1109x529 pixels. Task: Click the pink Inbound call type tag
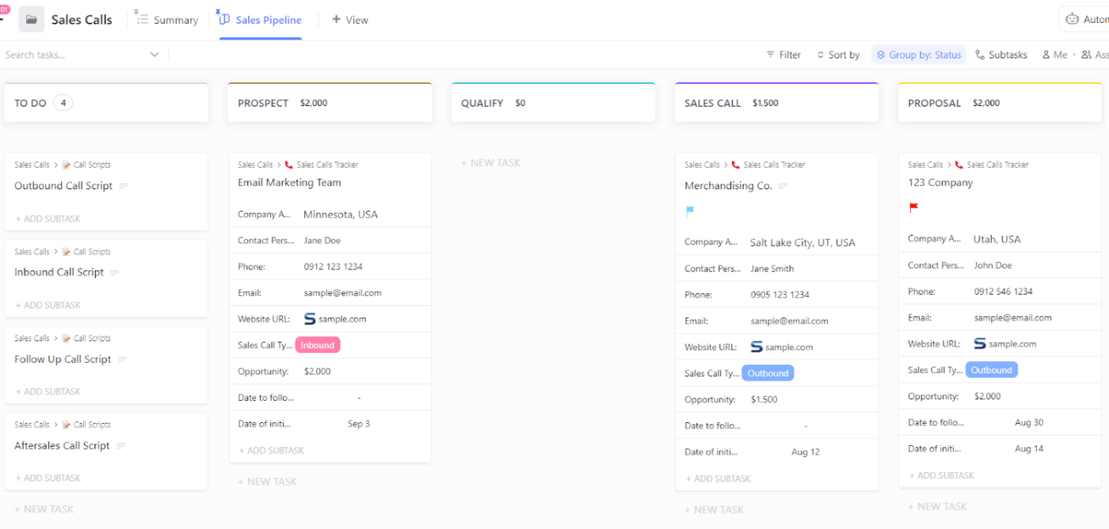click(318, 344)
